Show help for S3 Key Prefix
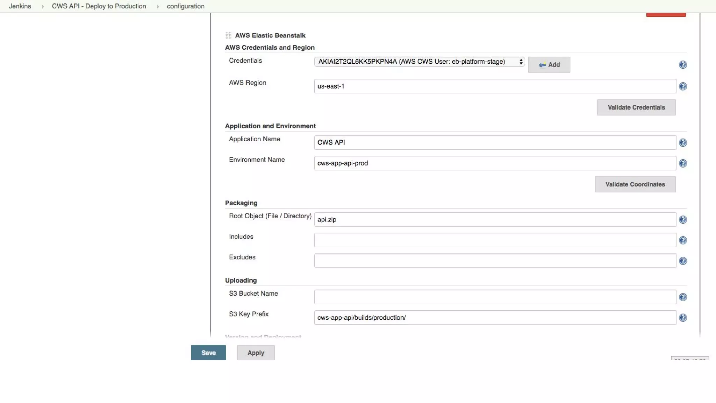Viewport: 716px width, 403px height. coord(682,318)
